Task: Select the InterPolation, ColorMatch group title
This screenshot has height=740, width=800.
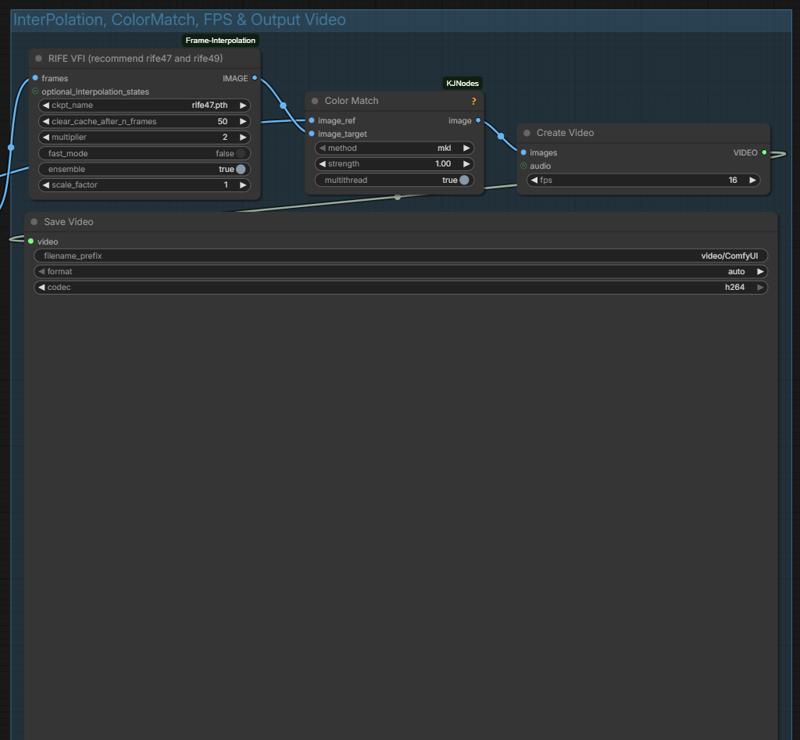Action: 179,20
